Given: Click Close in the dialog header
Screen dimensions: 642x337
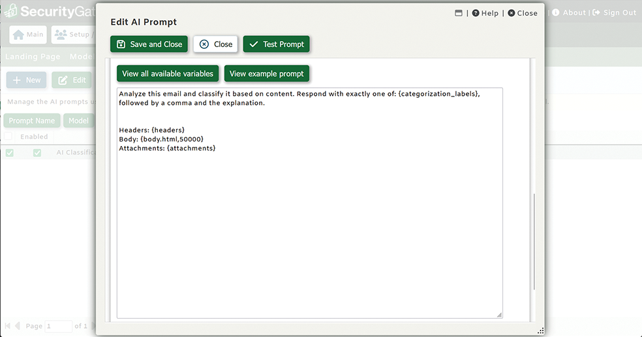Looking at the screenshot, I should tap(523, 13).
